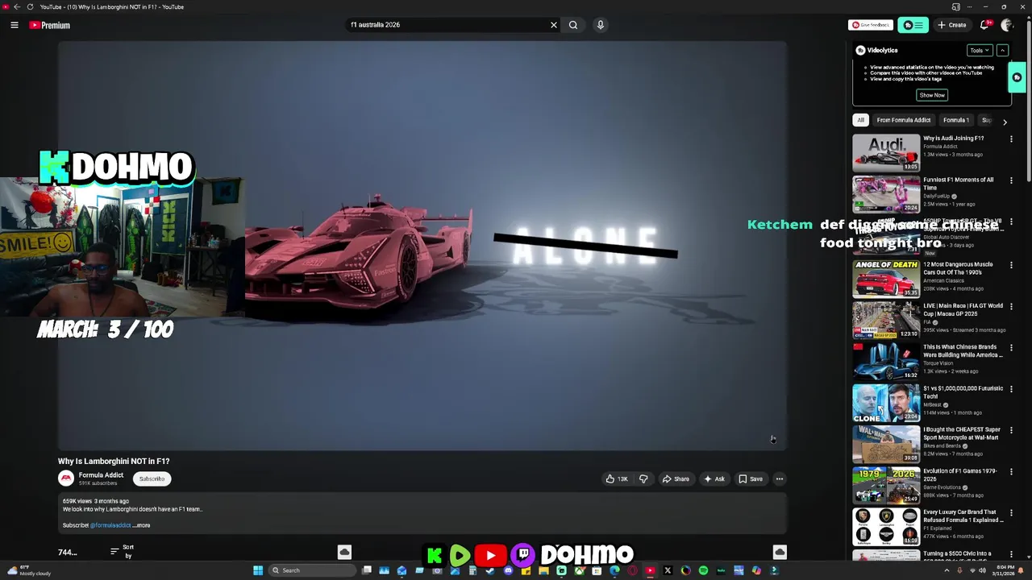
Task: Subscribe to Formula Addict
Action: click(152, 478)
